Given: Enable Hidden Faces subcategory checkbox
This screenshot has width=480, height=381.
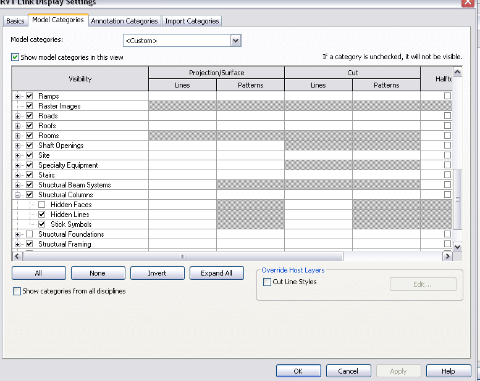Looking at the screenshot, I should (x=41, y=205).
